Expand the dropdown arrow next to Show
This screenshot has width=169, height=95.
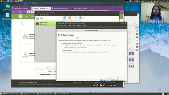83,18
